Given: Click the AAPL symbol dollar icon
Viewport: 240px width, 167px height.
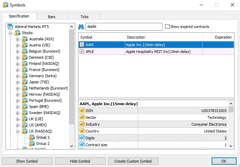Looking at the screenshot, I should pos(82,44).
